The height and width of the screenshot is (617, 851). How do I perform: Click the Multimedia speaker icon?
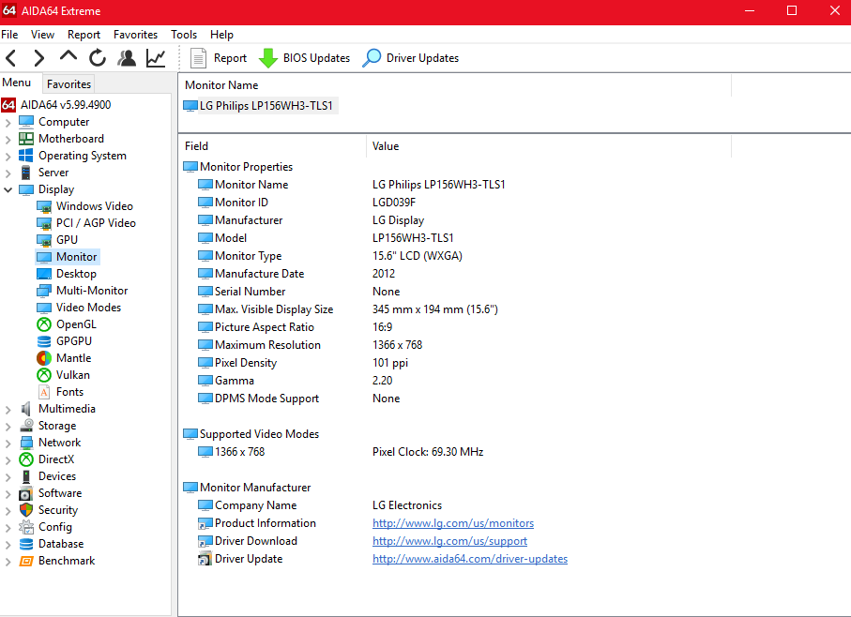[26, 410]
